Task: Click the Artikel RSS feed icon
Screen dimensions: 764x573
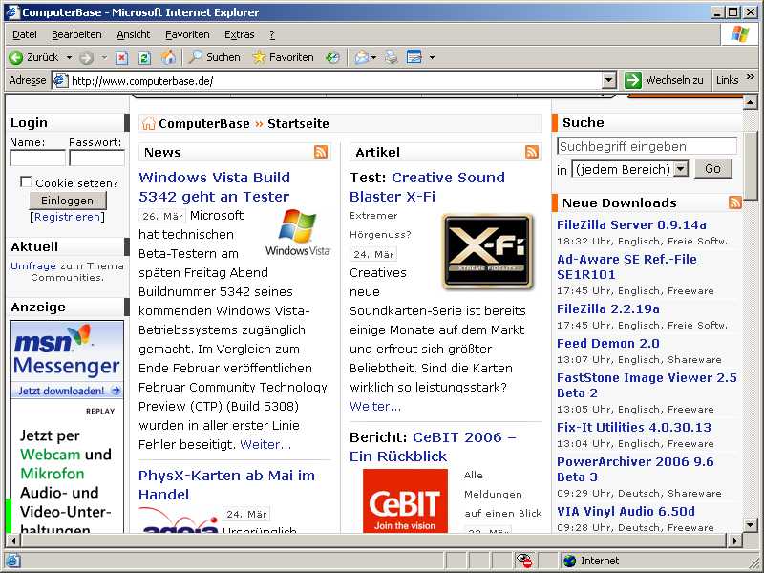Action: tap(532, 152)
